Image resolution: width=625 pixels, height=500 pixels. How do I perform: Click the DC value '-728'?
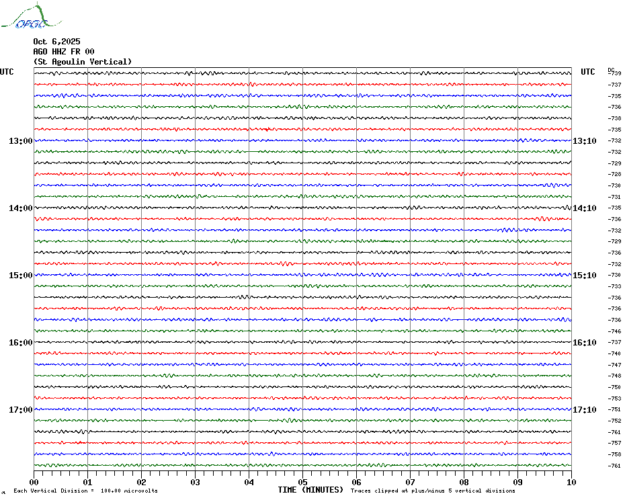point(615,174)
